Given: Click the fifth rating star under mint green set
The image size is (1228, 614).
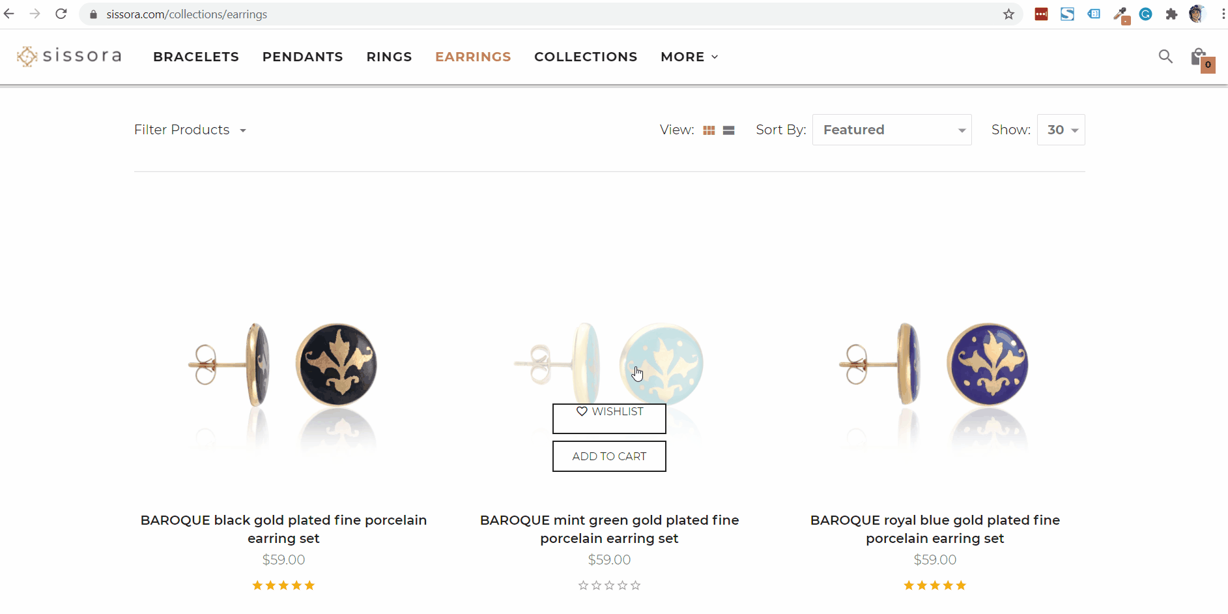Looking at the screenshot, I should click(636, 585).
